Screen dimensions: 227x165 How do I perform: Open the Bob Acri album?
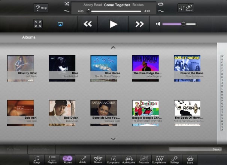[x=20, y=113]
